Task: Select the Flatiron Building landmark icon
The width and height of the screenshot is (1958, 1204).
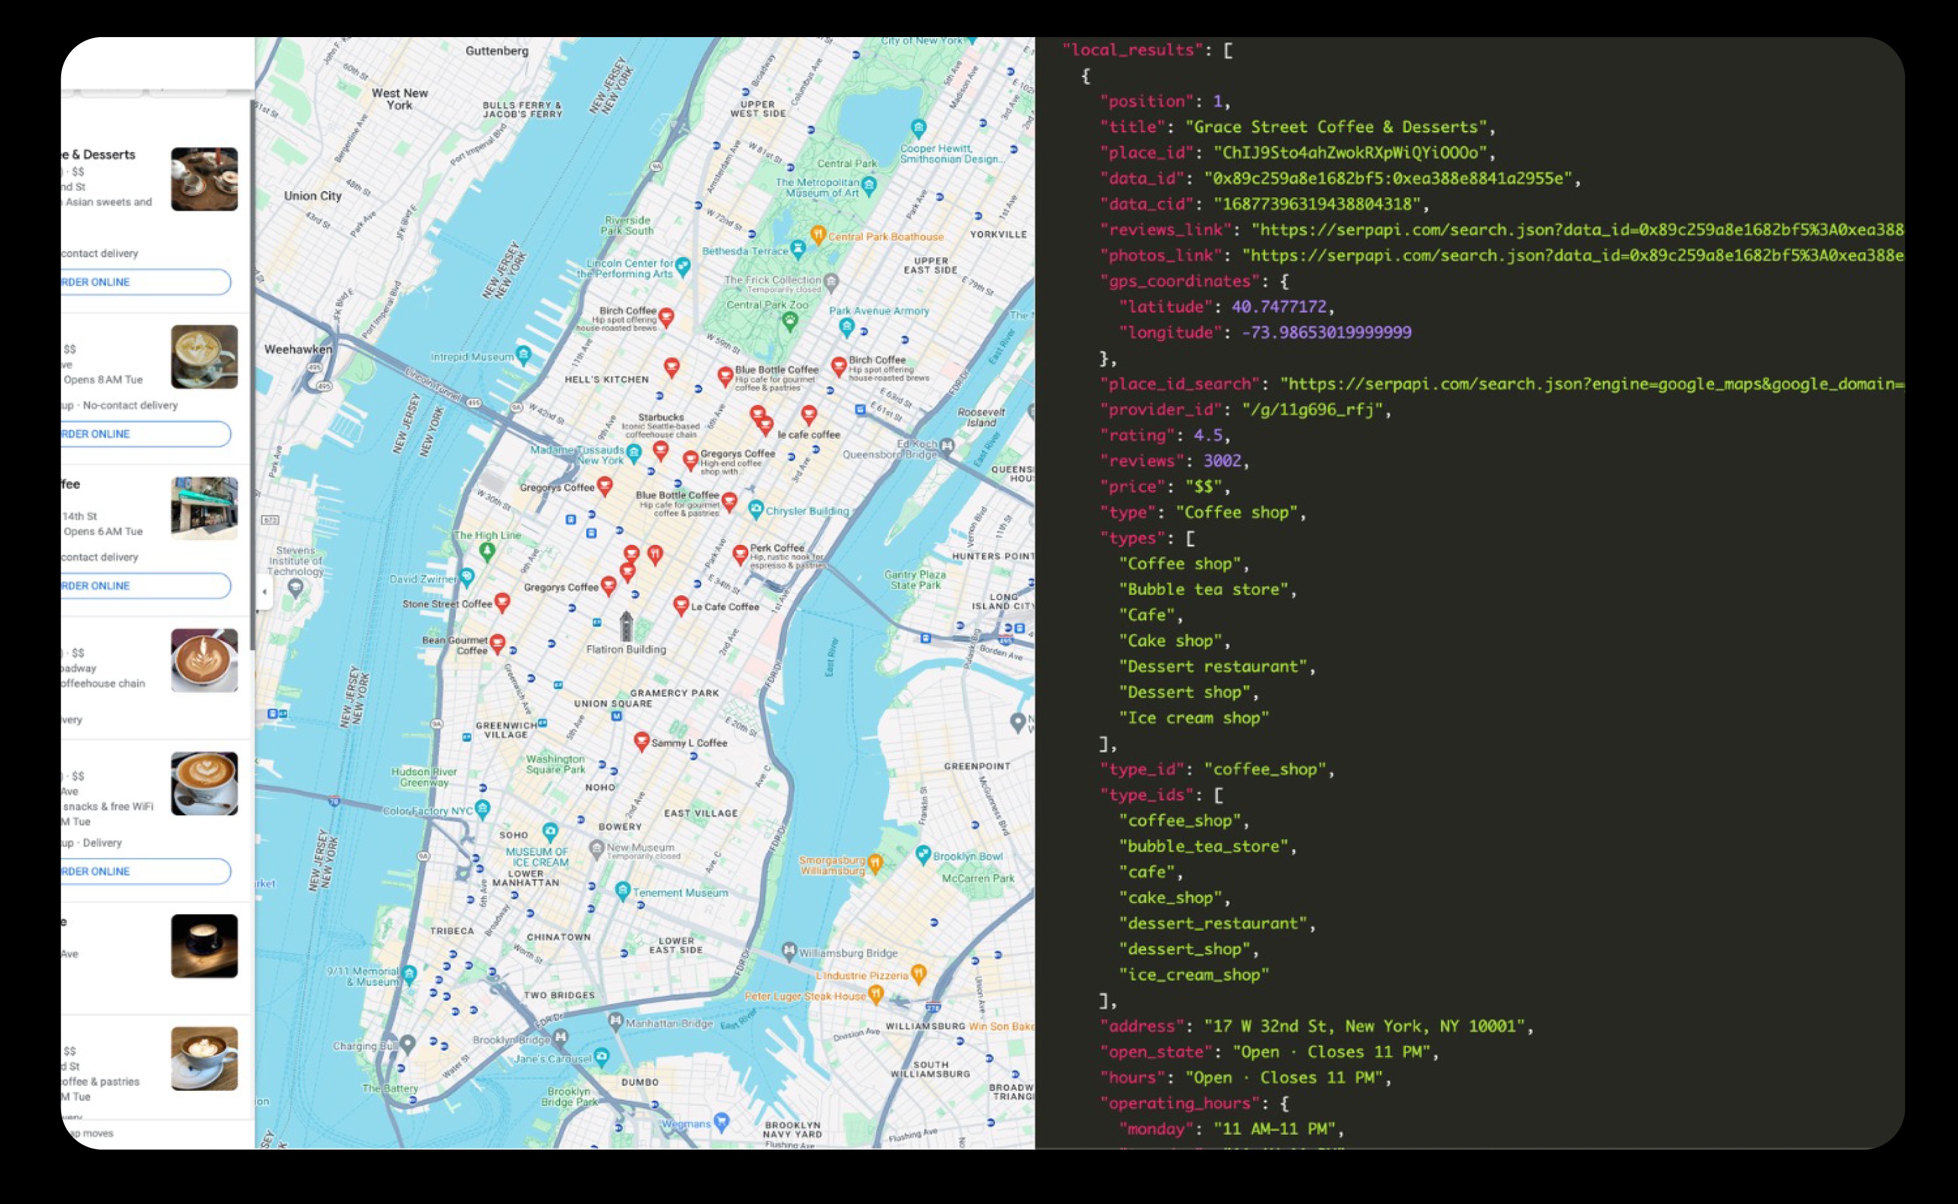Action: (626, 626)
